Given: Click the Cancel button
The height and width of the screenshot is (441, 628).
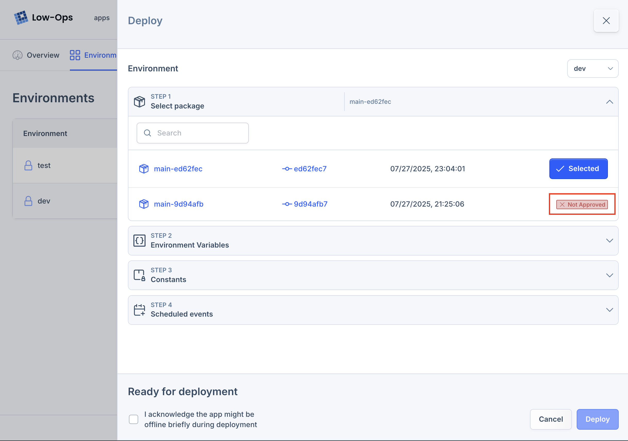Looking at the screenshot, I should [x=551, y=419].
